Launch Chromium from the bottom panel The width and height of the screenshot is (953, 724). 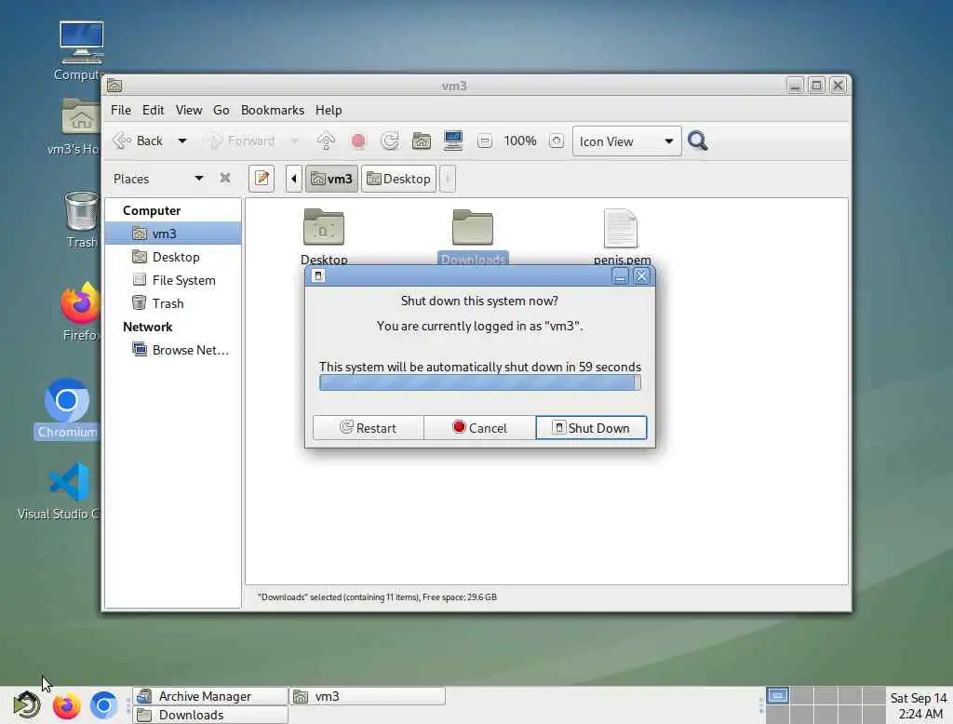tap(104, 705)
